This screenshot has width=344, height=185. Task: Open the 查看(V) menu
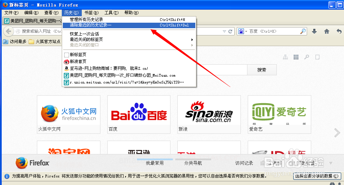[51, 13]
